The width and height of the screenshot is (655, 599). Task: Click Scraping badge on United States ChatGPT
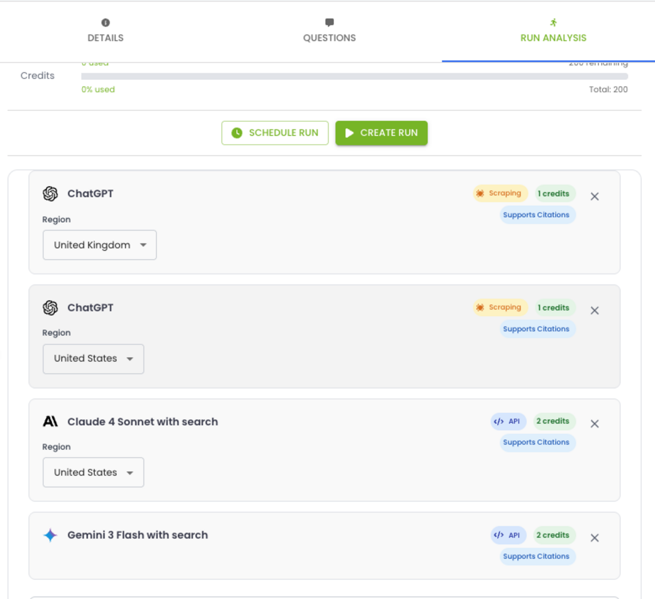(x=500, y=307)
